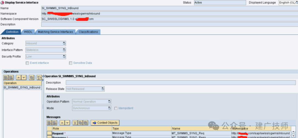Open Category dropdown showing Inbound

click(46, 43)
